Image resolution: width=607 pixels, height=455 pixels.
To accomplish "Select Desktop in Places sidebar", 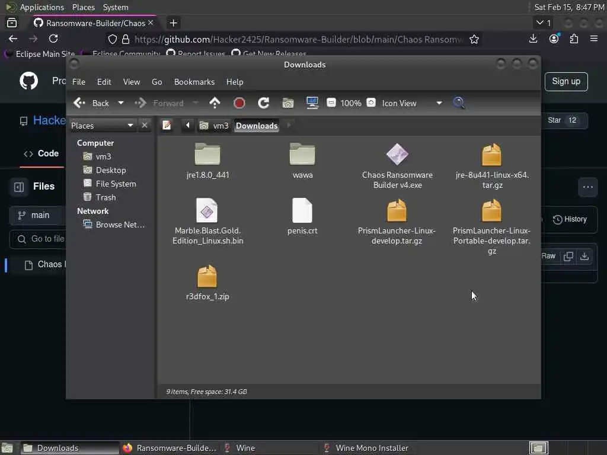I will (104, 170).
